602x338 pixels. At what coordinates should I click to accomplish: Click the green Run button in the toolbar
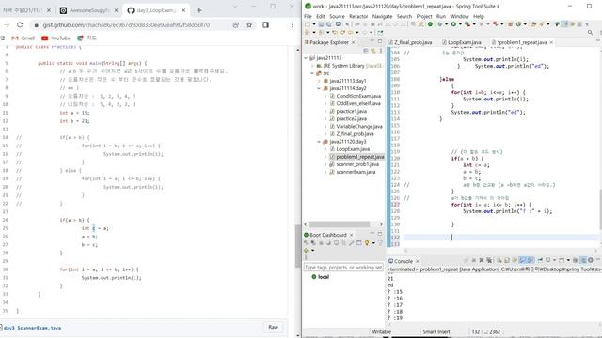[454, 24]
